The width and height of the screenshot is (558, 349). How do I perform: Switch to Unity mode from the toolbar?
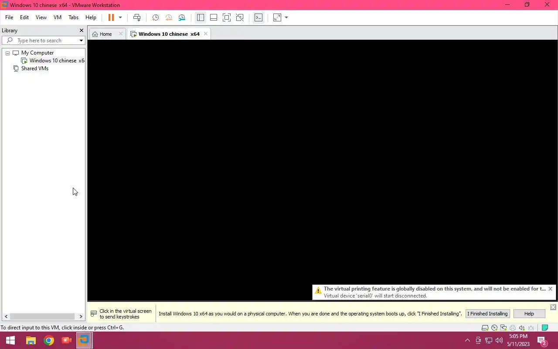[x=240, y=17]
